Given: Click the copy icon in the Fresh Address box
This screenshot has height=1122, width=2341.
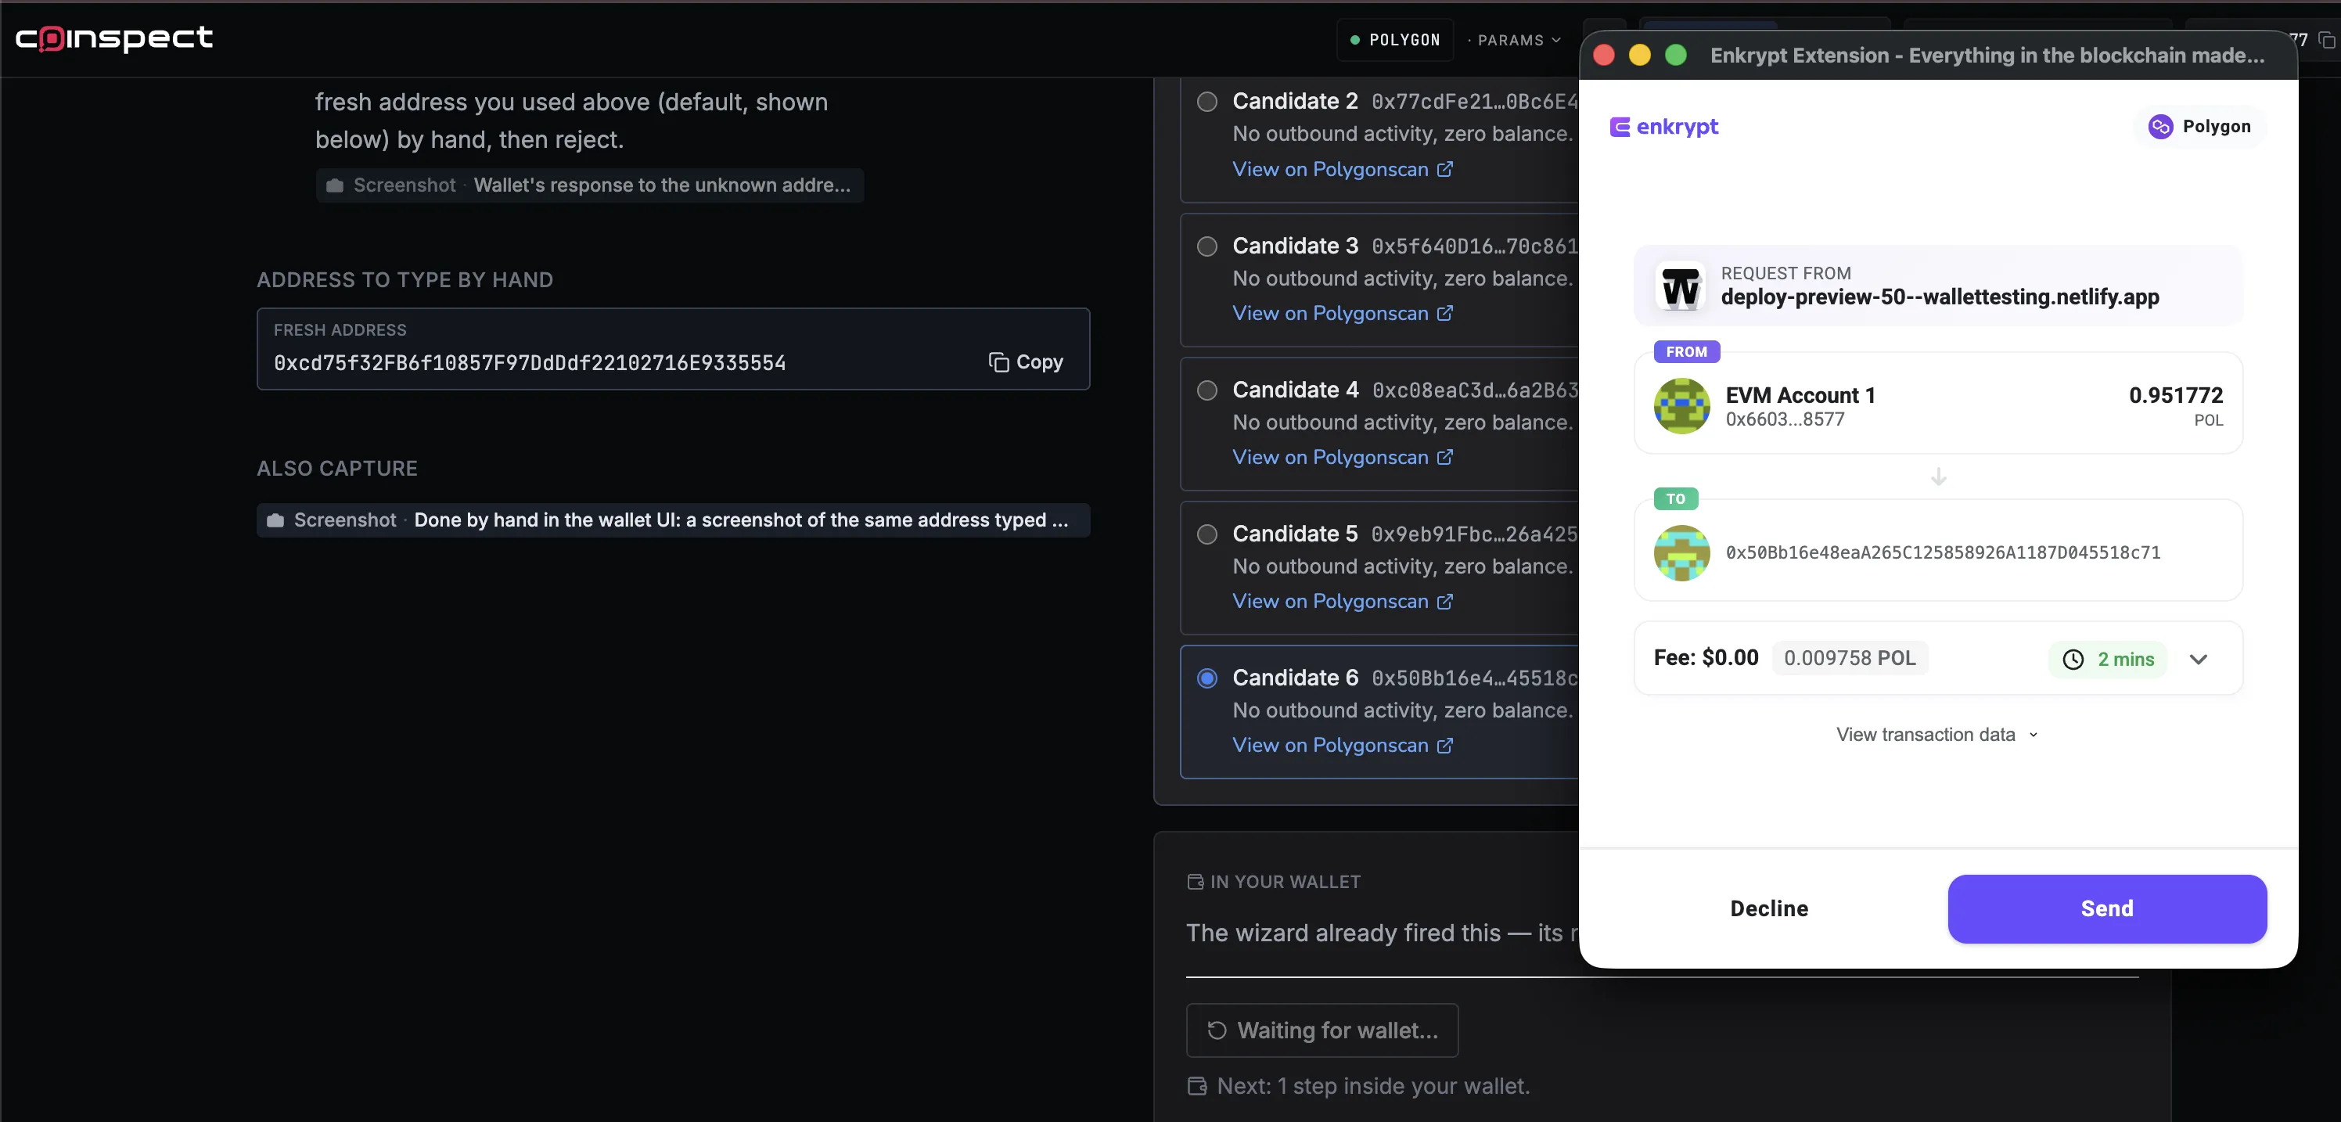Looking at the screenshot, I should click(998, 362).
